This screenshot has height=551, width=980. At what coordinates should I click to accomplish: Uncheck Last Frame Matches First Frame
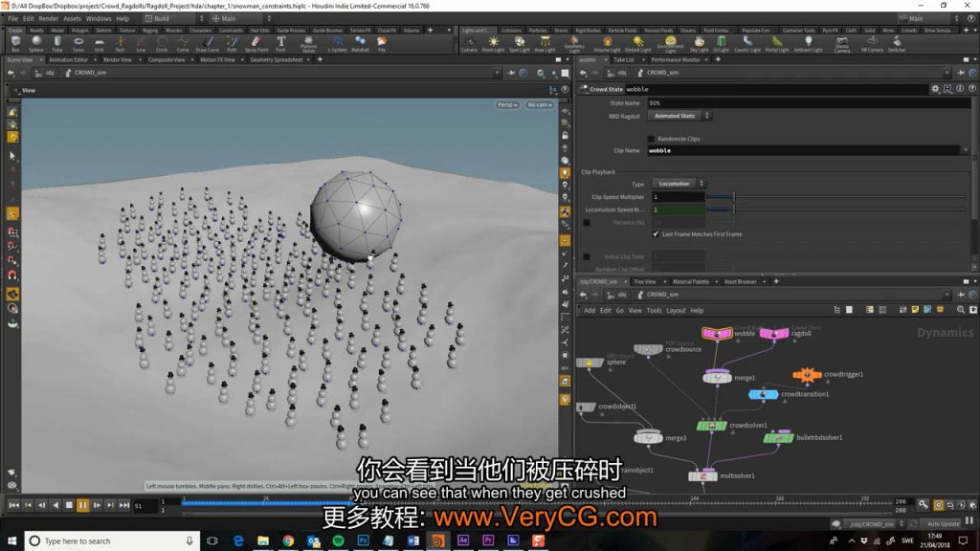656,234
